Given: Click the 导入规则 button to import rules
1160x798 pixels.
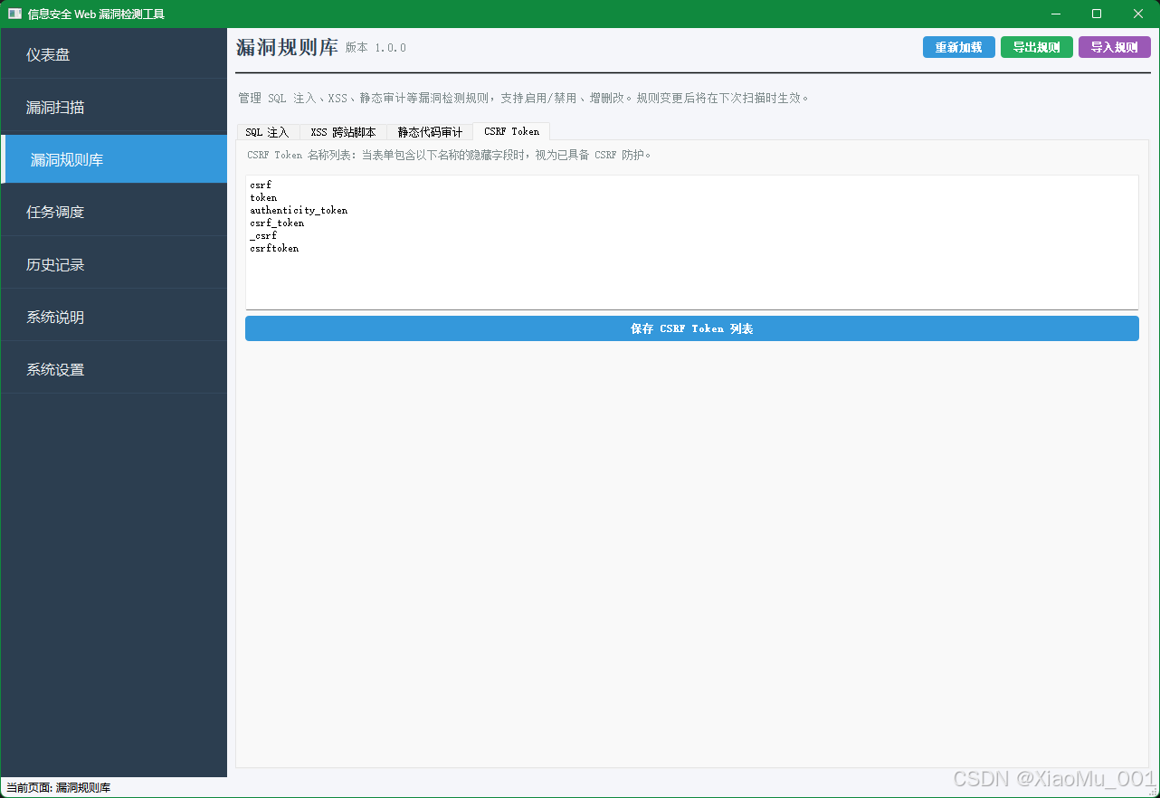Looking at the screenshot, I should tap(1114, 47).
